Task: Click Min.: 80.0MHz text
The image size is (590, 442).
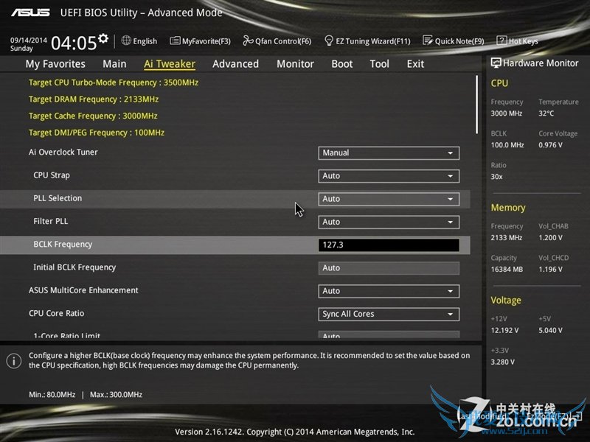Action: [52, 395]
